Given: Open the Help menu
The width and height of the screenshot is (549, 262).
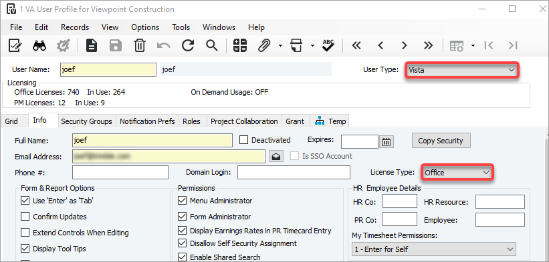Looking at the screenshot, I should pos(256,27).
